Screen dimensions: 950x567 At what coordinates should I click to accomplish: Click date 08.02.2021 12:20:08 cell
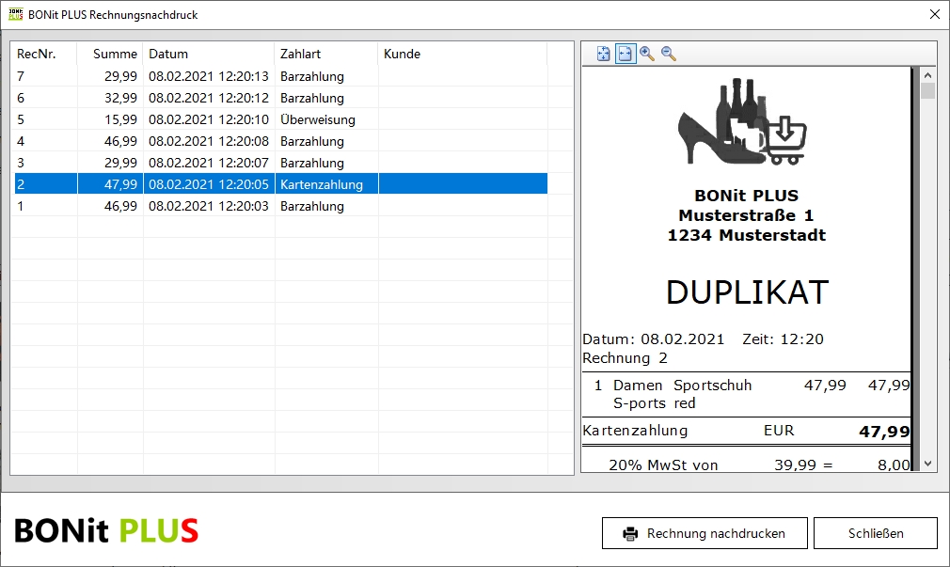point(209,141)
